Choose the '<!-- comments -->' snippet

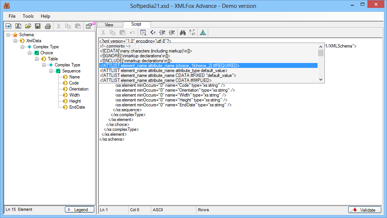point(208,46)
